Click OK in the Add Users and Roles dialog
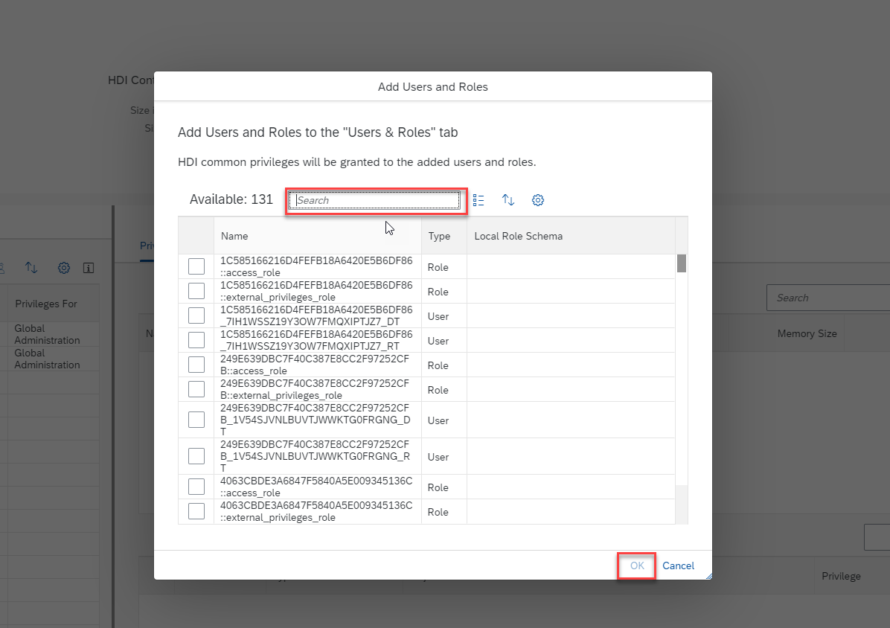 (x=637, y=565)
